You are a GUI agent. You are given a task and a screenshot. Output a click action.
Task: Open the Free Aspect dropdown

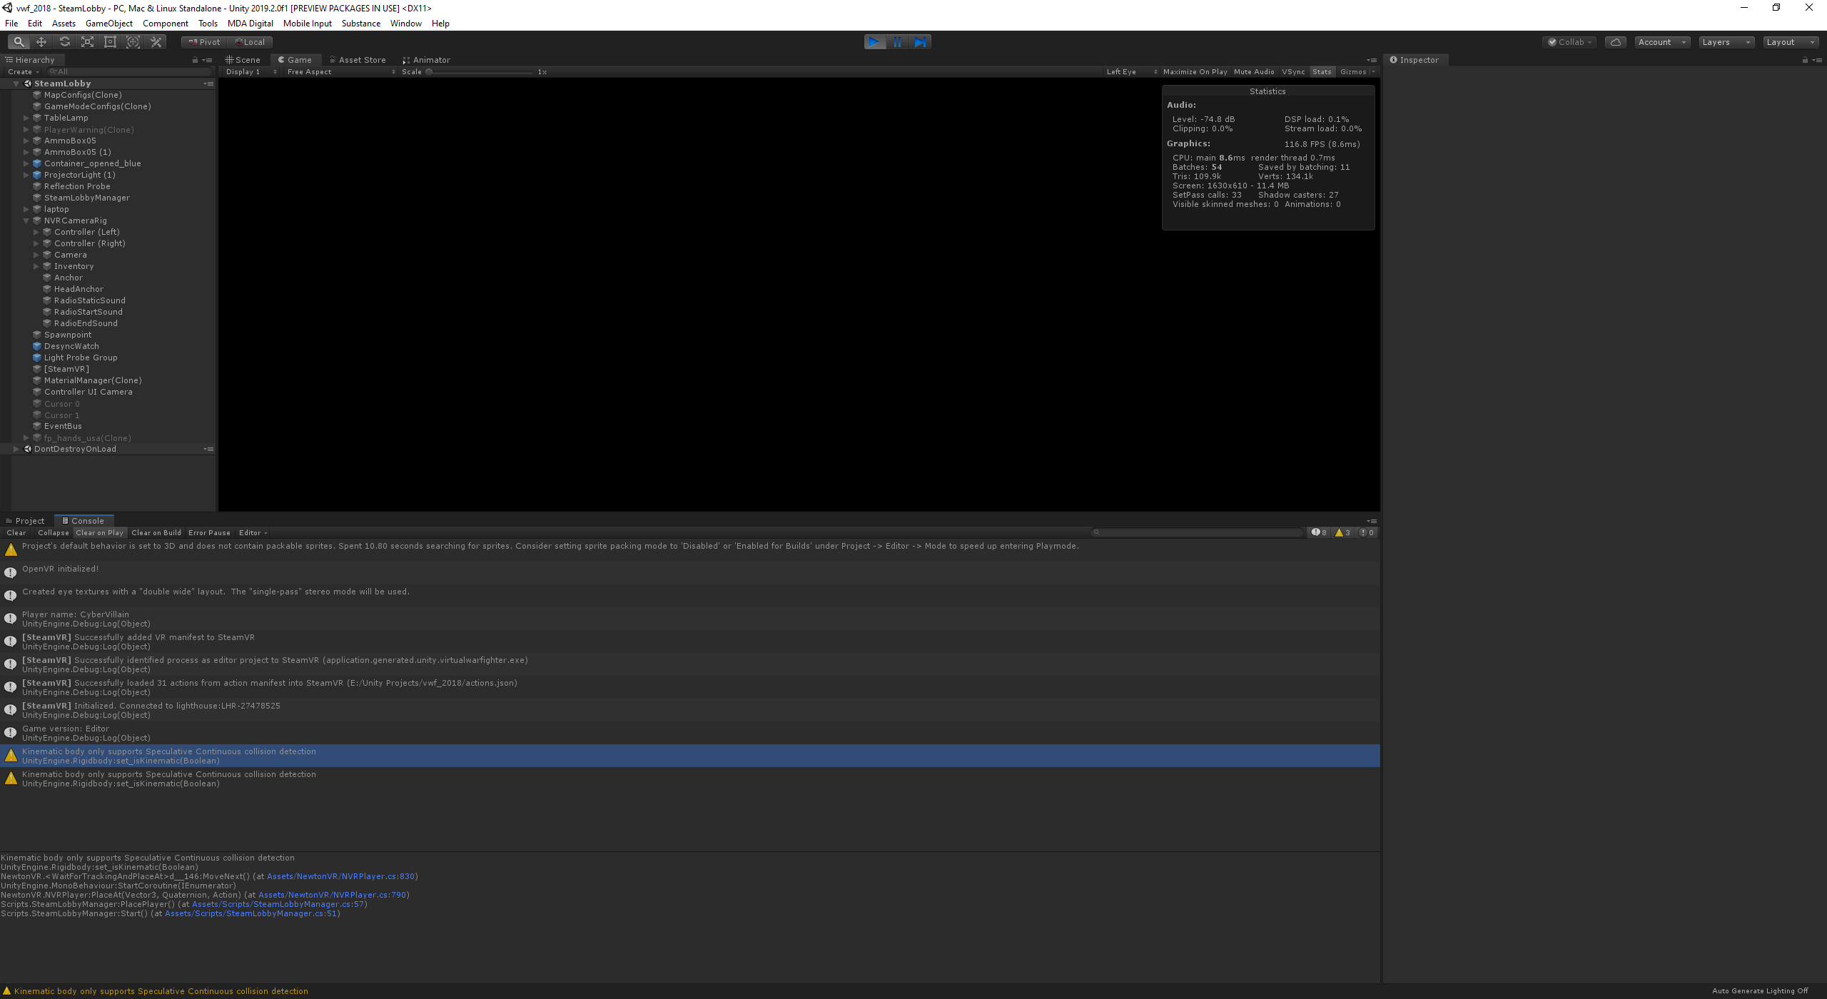tap(340, 71)
